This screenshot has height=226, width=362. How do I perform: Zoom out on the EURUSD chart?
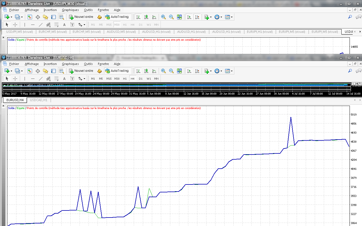coord(171,71)
